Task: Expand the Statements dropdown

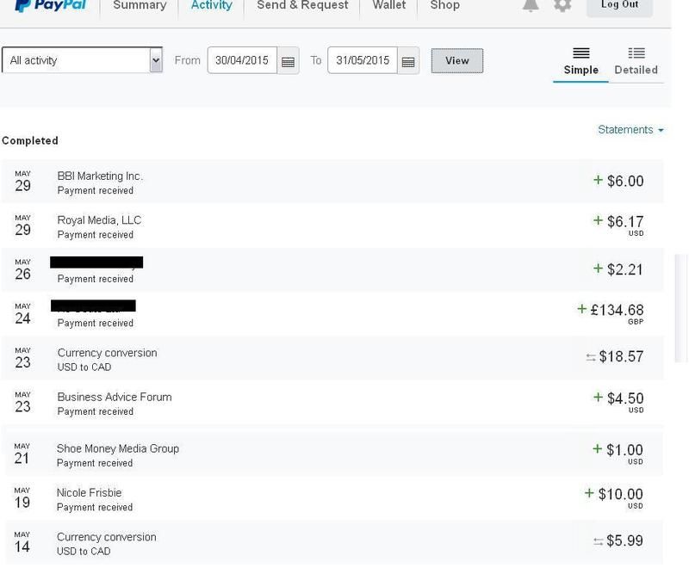Action: pos(630,130)
